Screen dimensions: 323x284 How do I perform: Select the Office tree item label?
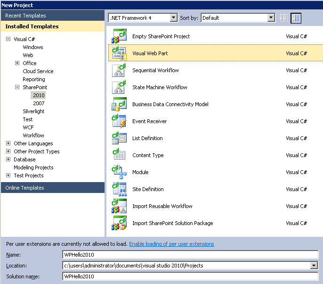30,63
